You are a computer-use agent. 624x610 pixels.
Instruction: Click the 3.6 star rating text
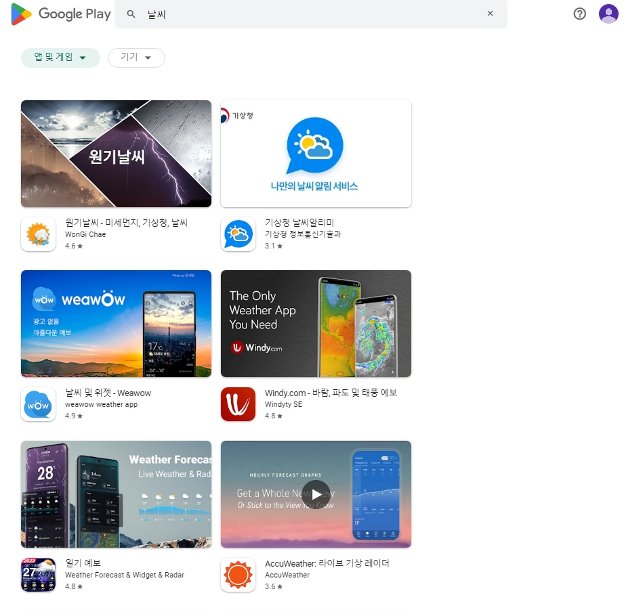[274, 586]
